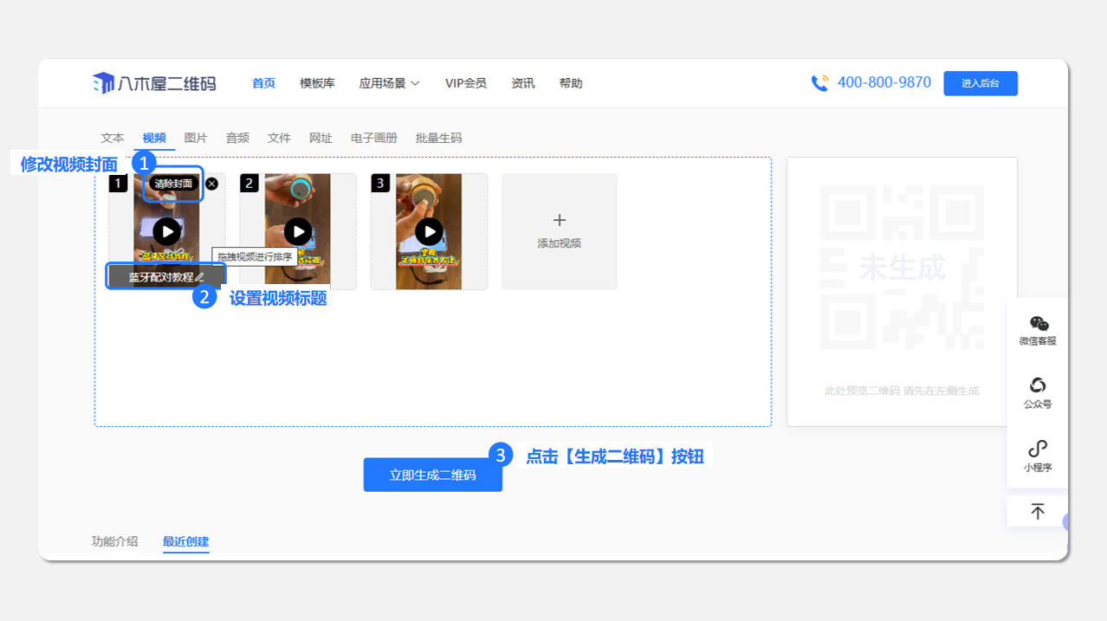Switch to the 电子画册 tab
Screen dimensions: 1107x621
pyautogui.click(x=373, y=138)
